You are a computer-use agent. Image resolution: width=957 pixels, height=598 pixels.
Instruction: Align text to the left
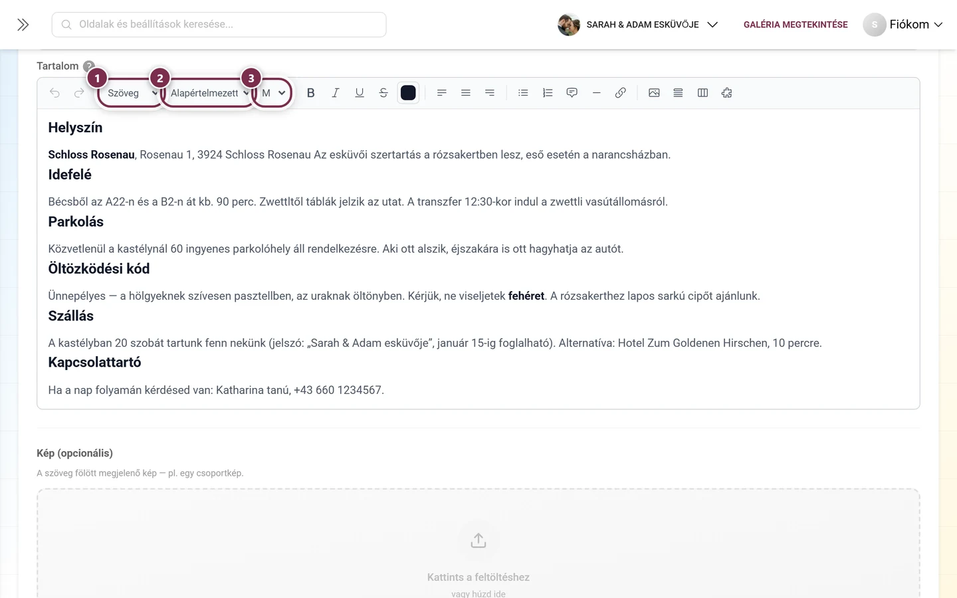point(441,93)
